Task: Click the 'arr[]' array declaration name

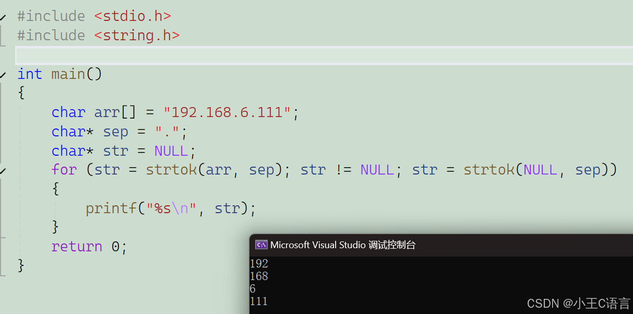Action: (115, 112)
